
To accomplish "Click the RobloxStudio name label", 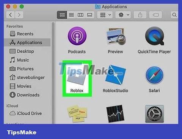I will click(115, 90).
